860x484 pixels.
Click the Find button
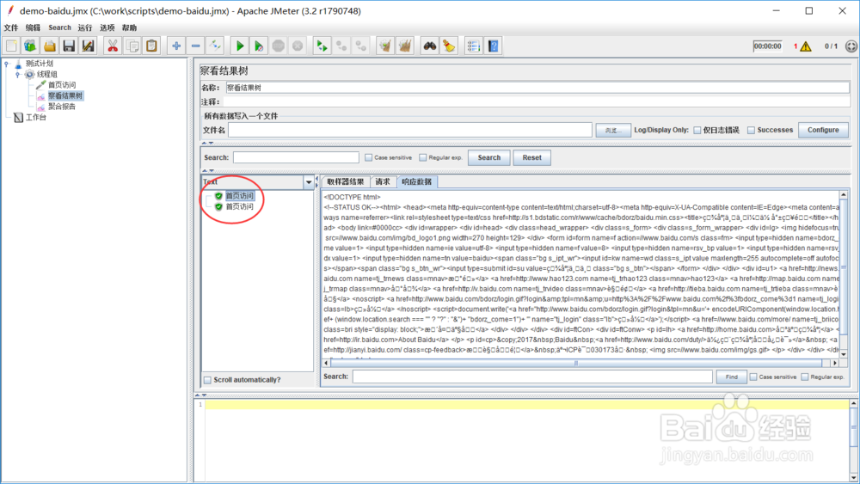point(732,377)
